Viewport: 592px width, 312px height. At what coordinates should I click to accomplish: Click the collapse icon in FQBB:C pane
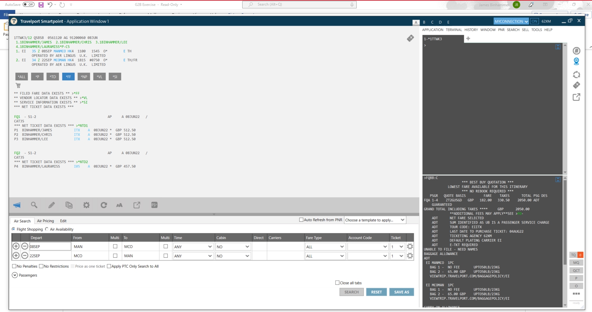(558, 179)
